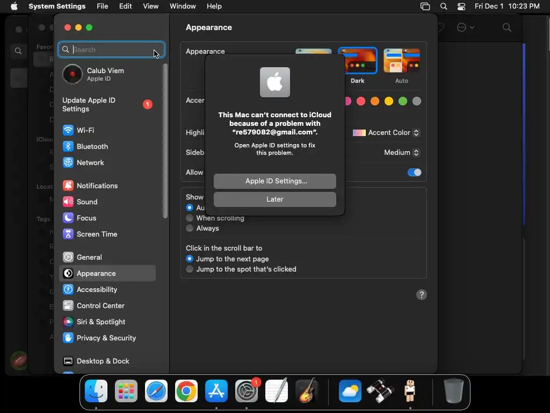Pick the green accent color
The image size is (550, 413).
point(403,102)
